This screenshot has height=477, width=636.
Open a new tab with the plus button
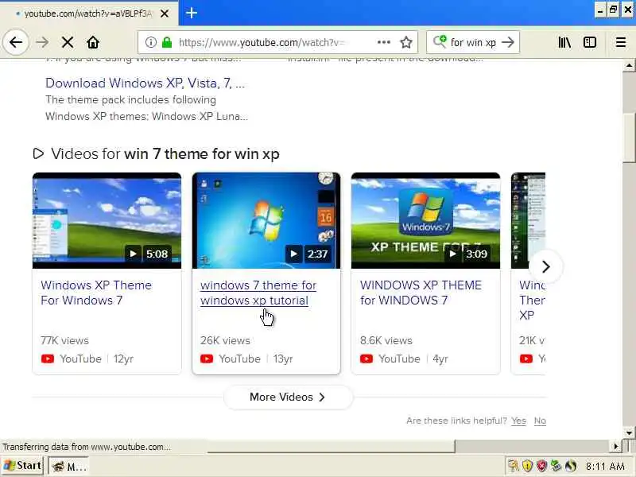point(192,14)
